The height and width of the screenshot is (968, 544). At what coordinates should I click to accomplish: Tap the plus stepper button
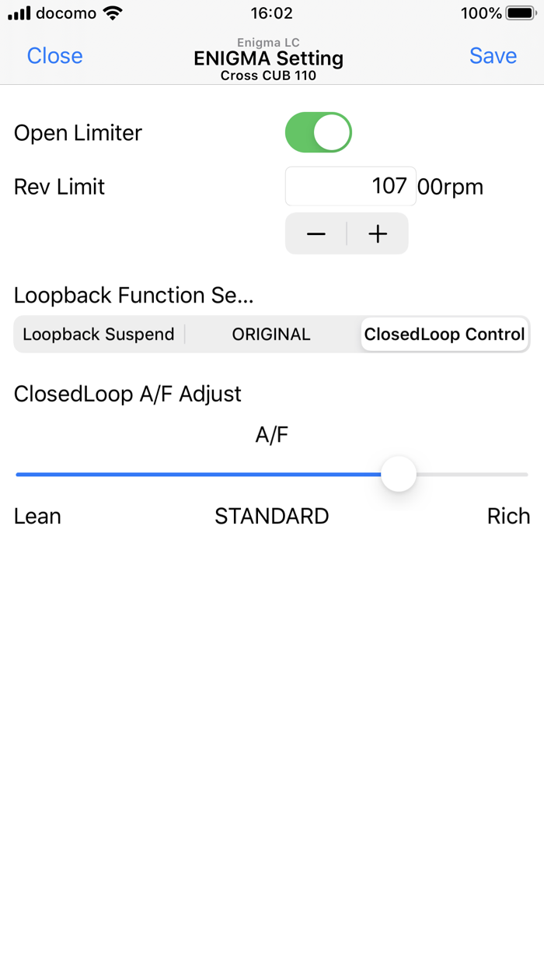pyautogui.click(x=378, y=233)
